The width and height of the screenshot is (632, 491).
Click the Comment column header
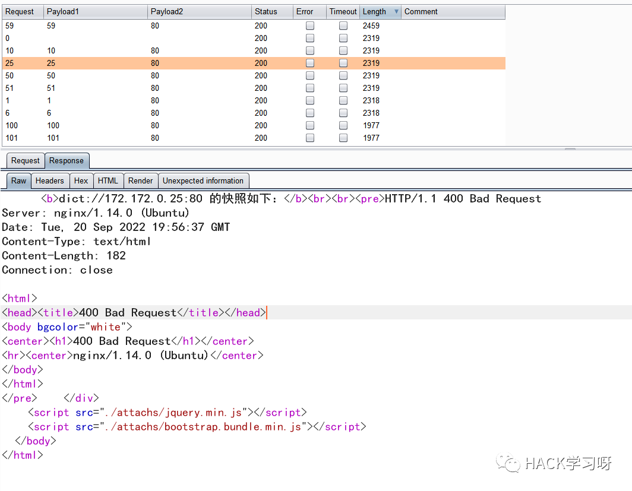(x=453, y=12)
